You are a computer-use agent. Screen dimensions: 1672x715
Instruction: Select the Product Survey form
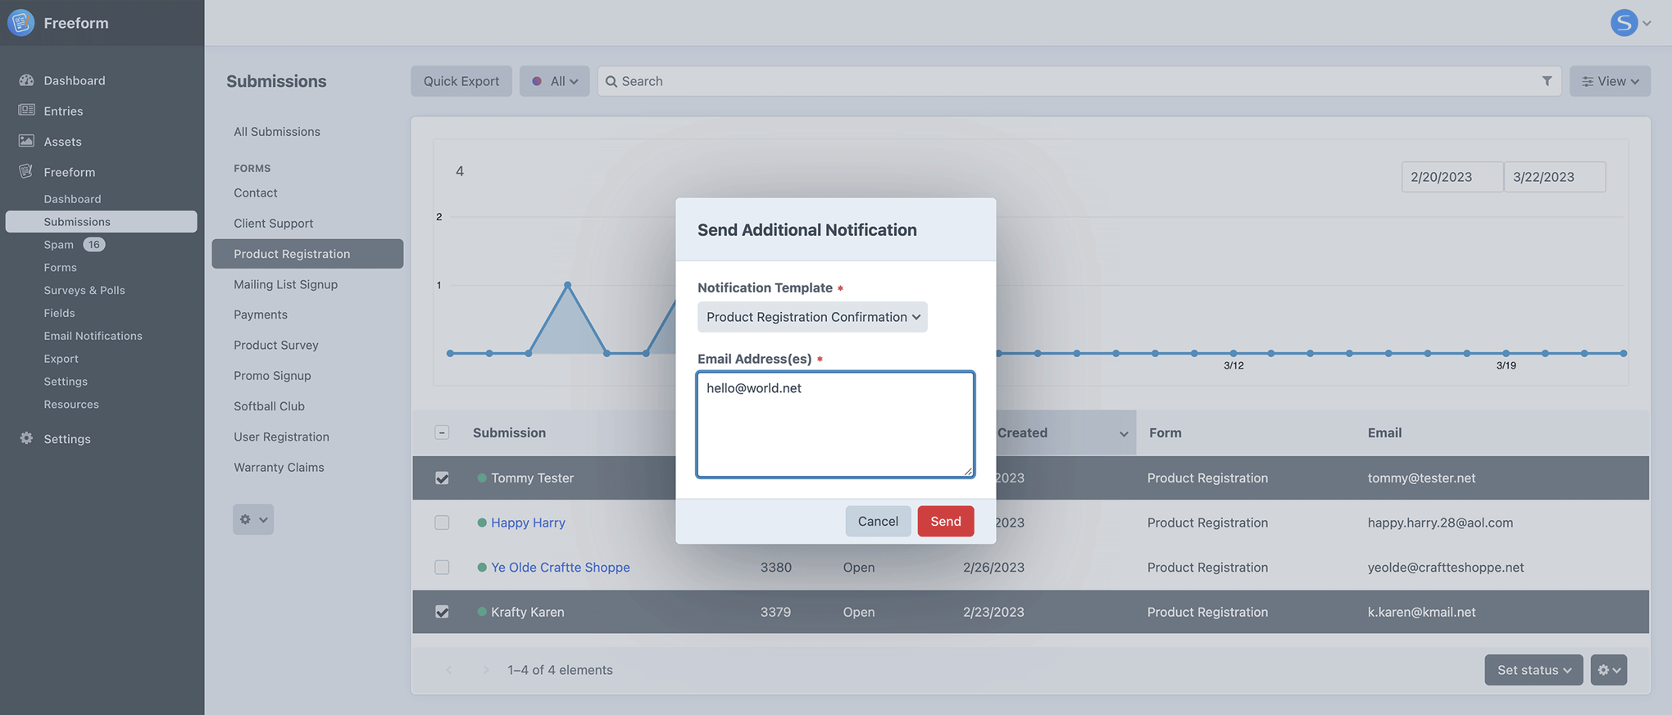[276, 345]
